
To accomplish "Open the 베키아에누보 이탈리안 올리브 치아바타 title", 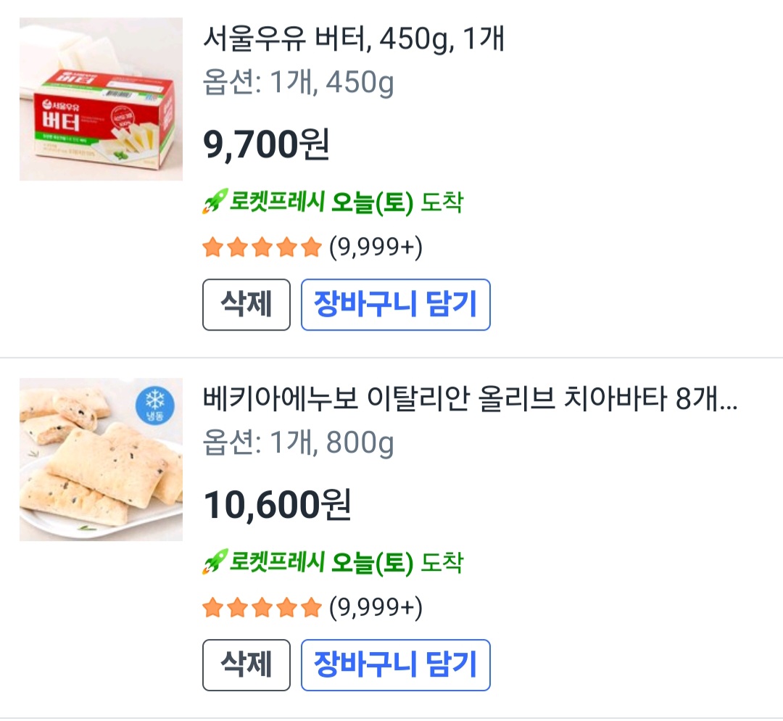I will click(470, 400).
